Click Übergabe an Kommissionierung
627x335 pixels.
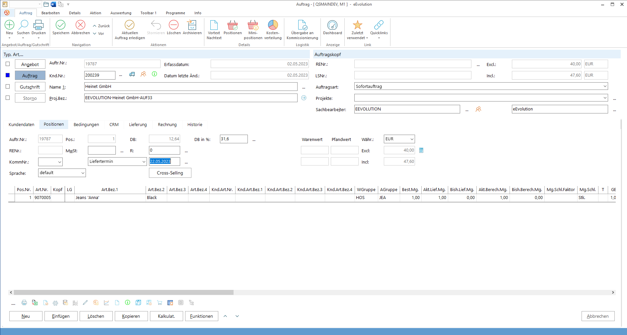(x=302, y=30)
